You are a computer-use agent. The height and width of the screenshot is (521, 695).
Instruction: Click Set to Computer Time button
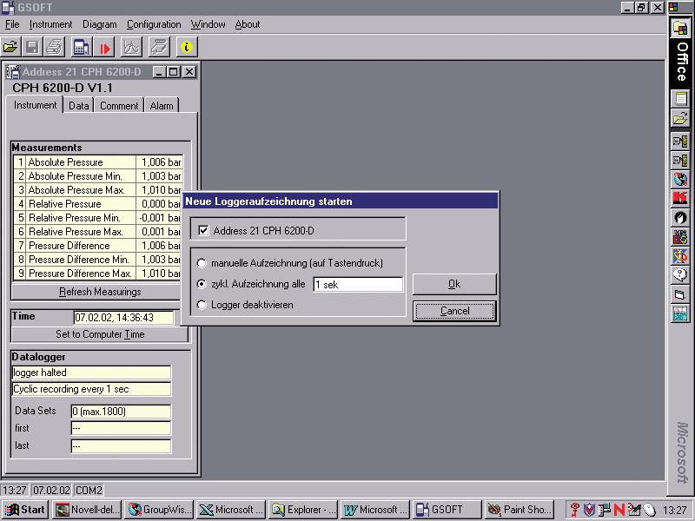click(100, 334)
